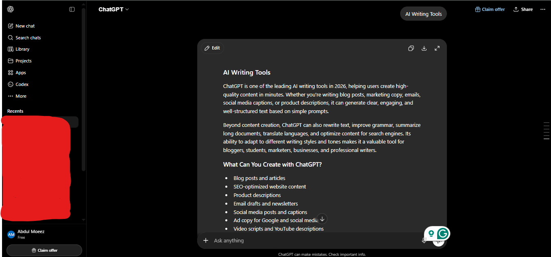Click the OpenAI logo in the sidebar

click(x=11, y=9)
